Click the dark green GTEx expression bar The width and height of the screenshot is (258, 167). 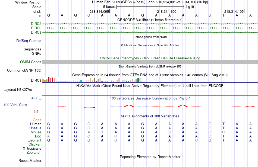[138, 80]
